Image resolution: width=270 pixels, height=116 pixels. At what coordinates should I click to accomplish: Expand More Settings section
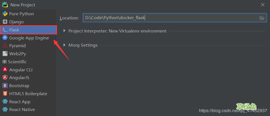tap(64, 45)
